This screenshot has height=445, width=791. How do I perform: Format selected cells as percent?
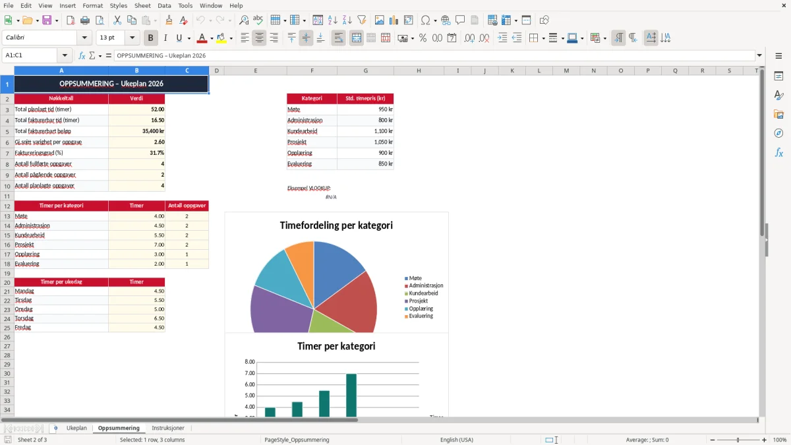pos(423,38)
